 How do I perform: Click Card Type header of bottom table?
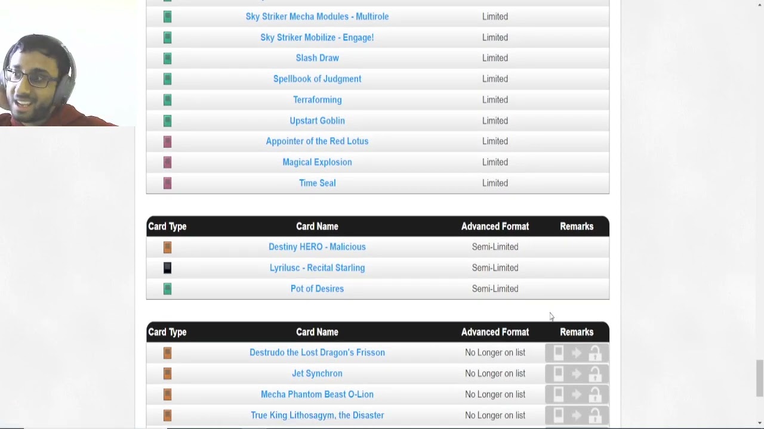167,332
